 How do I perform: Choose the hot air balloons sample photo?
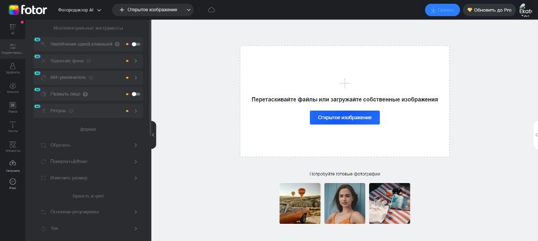300,203
